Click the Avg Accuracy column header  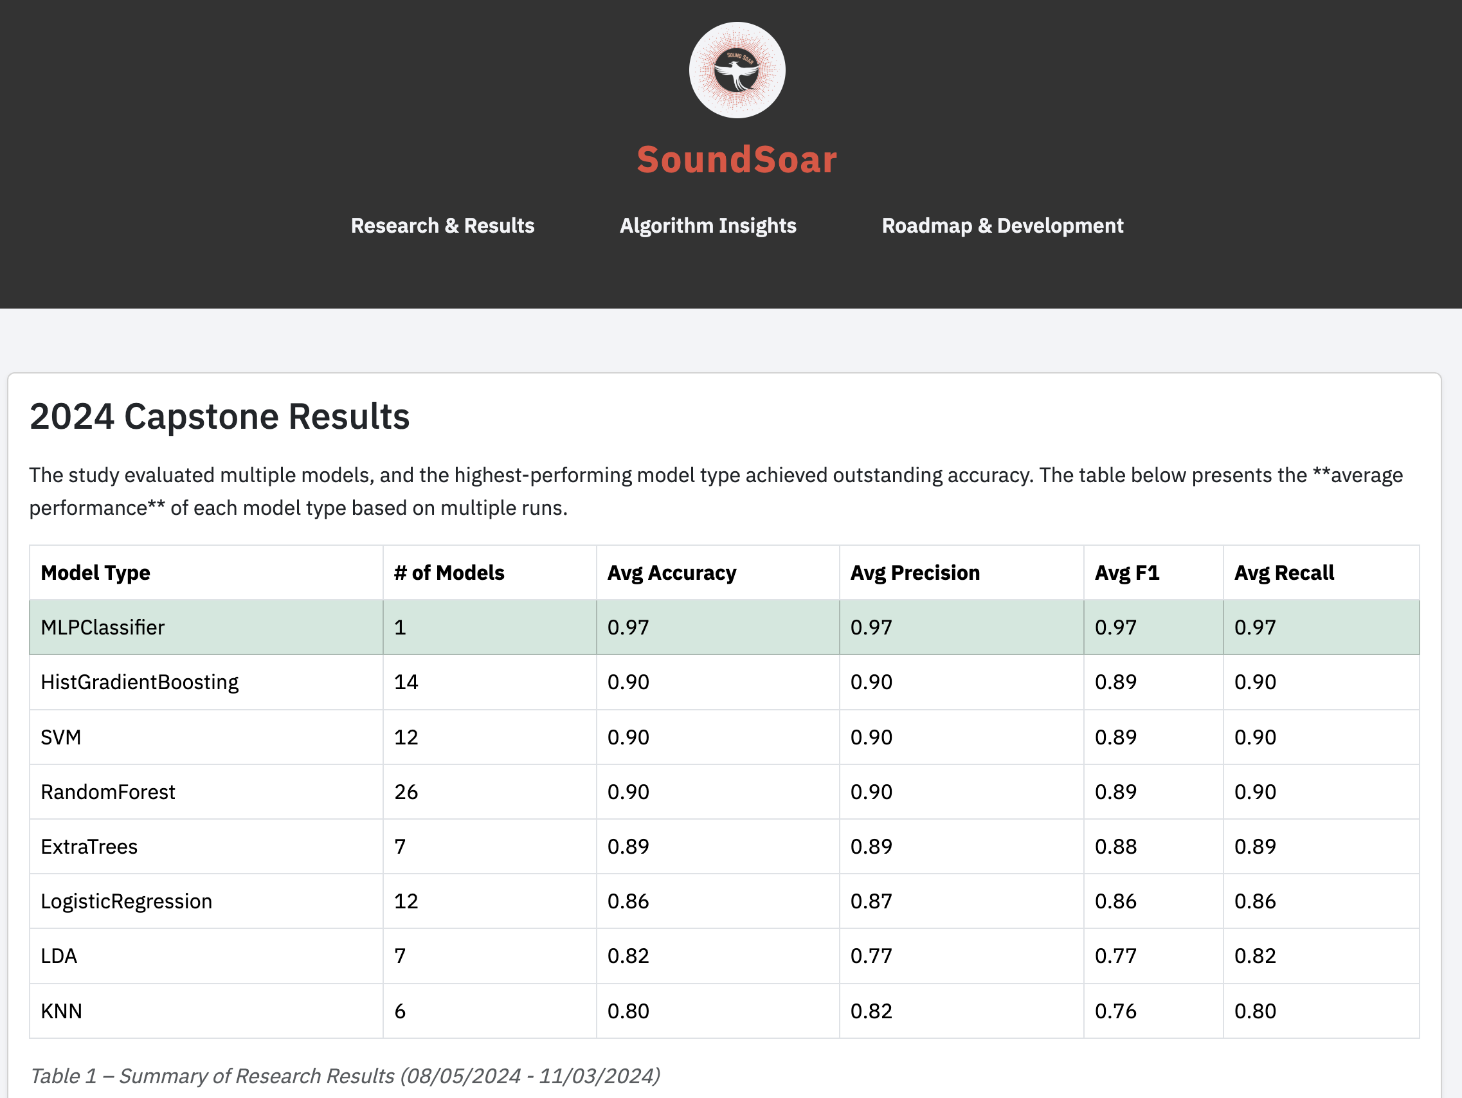click(671, 573)
